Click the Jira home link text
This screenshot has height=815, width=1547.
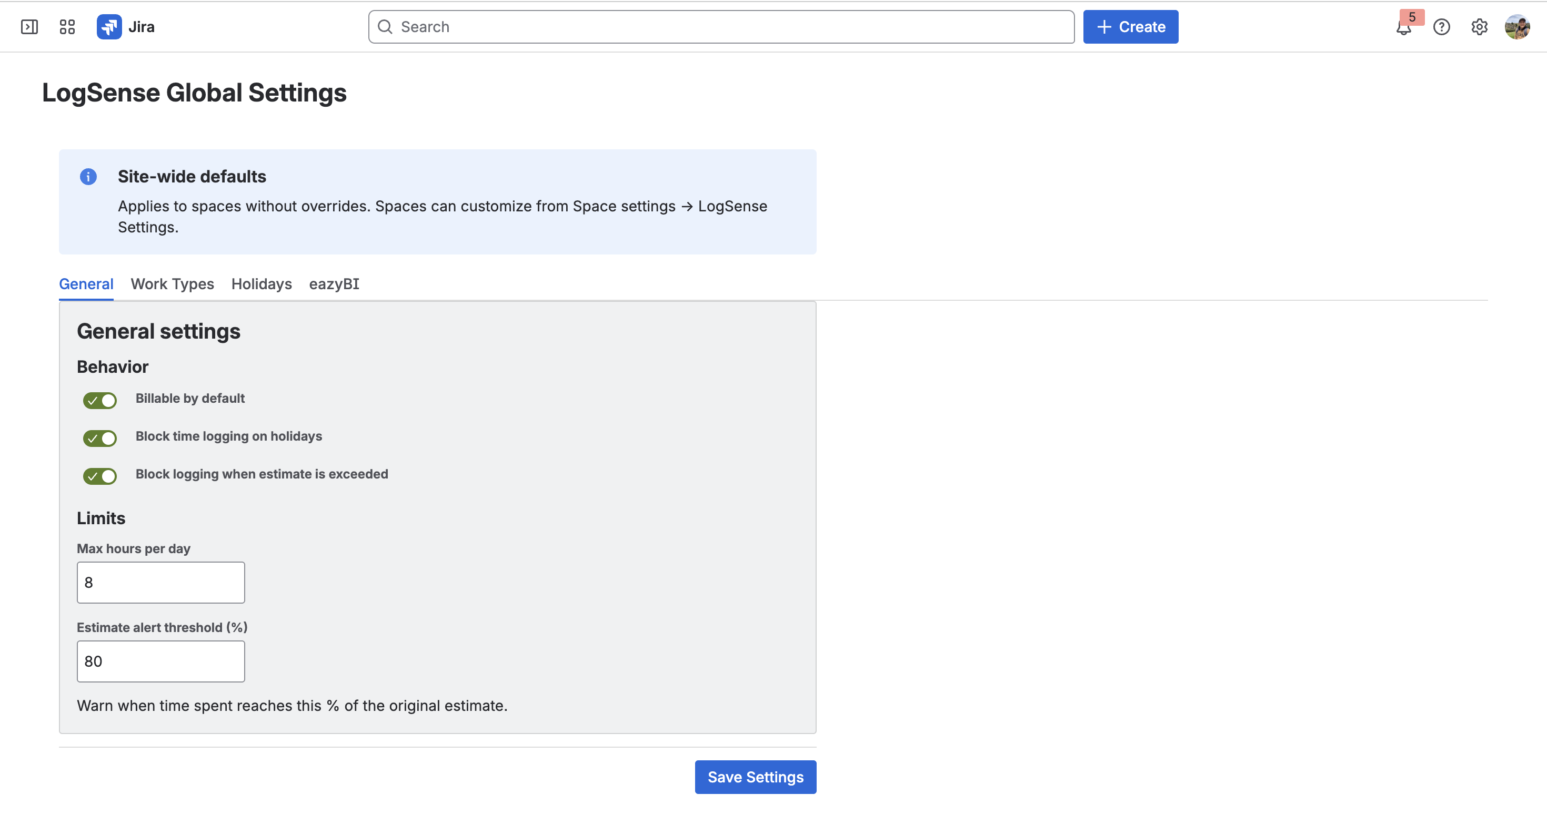[141, 27]
